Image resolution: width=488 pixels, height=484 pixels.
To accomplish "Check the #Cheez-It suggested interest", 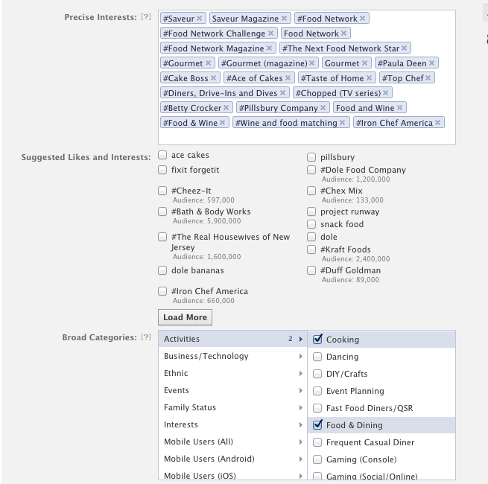I will 162,191.
